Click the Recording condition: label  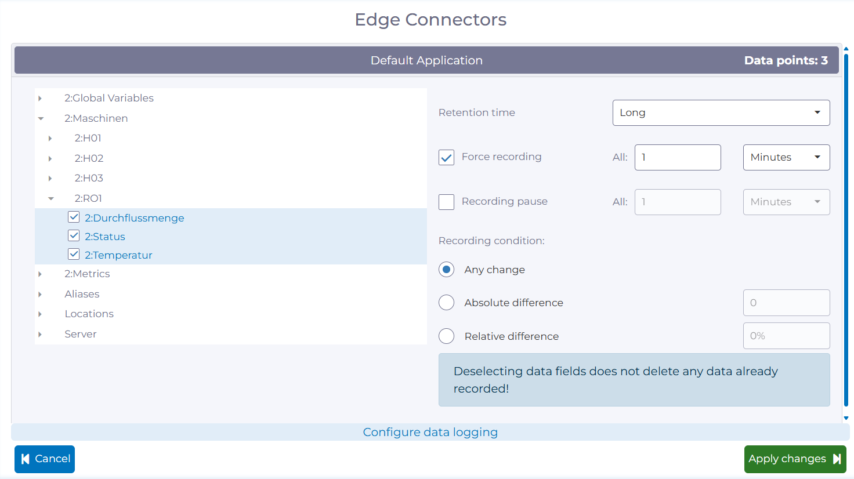point(491,241)
